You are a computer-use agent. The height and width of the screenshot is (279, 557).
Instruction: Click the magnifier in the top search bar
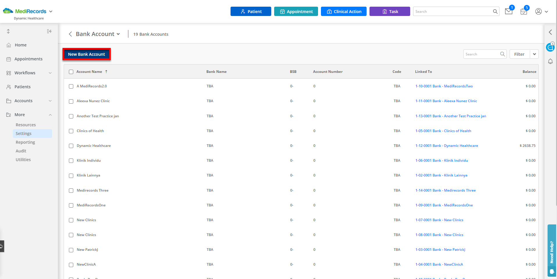[x=495, y=12]
